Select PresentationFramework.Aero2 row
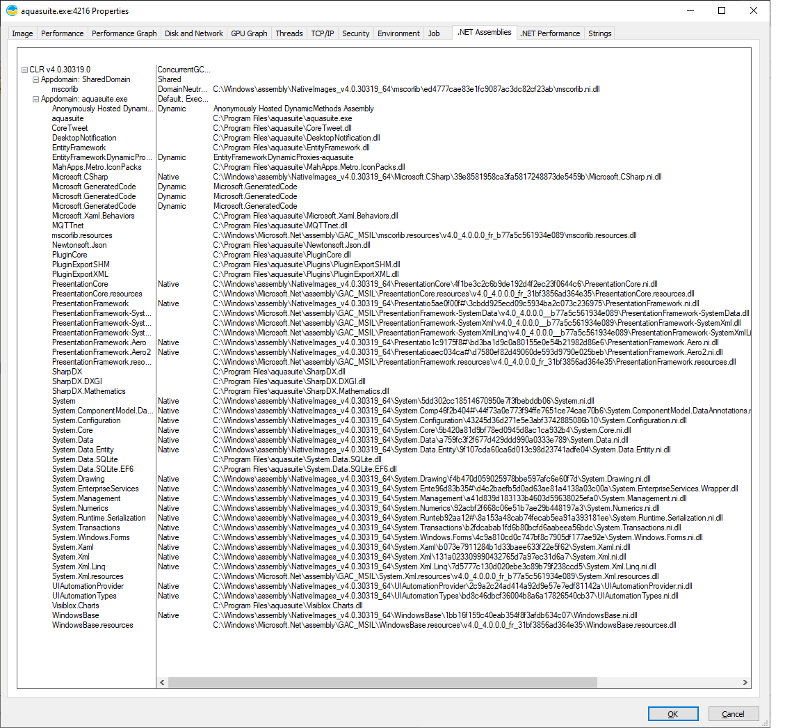 point(102,352)
